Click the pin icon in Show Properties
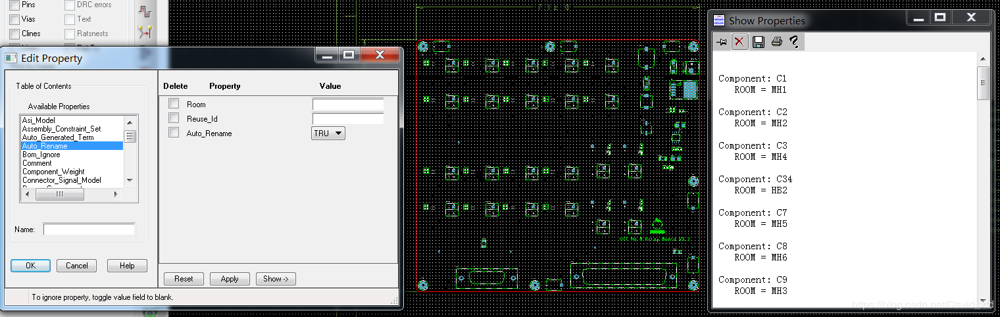The height and width of the screenshot is (317, 1000). [722, 42]
